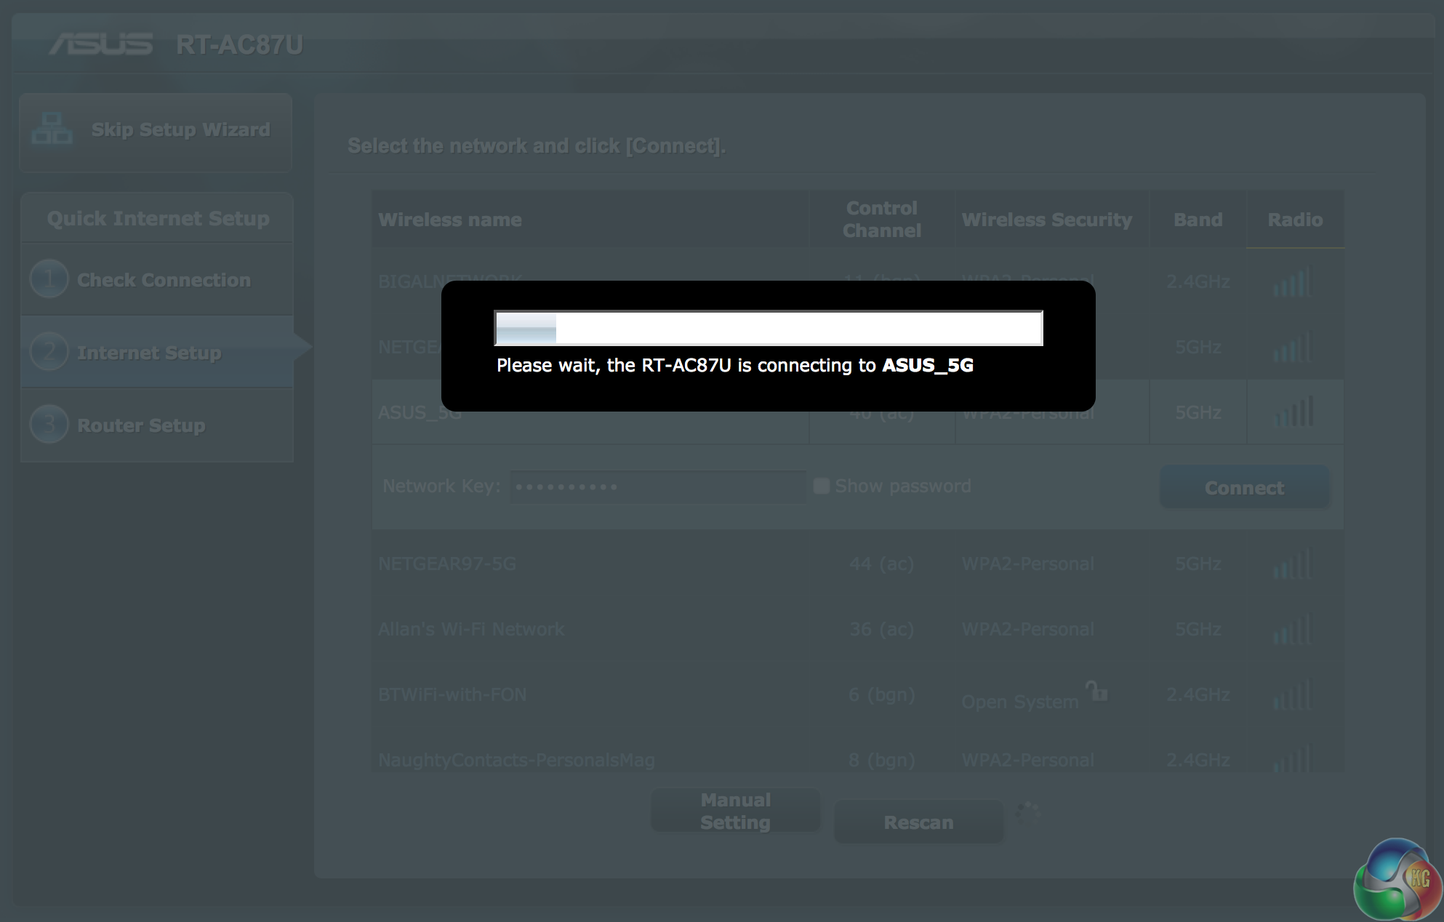The width and height of the screenshot is (1444, 922).
Task: Enable the Show password checkbox
Action: [822, 486]
